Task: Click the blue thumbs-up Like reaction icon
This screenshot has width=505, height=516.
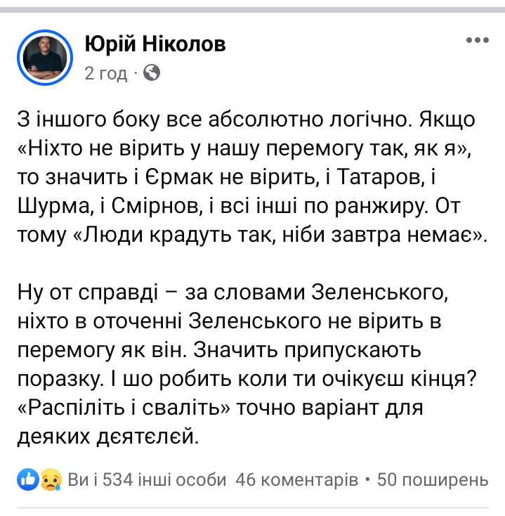Action: point(28,479)
